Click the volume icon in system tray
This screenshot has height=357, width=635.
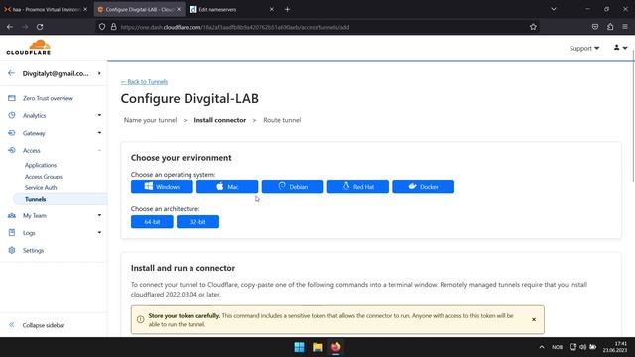coord(582,347)
